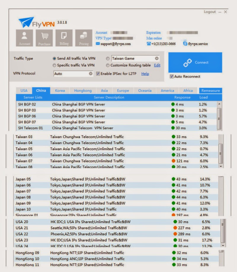Open the Pricing coins button
Screen dimensions: 237x272
point(84,38)
